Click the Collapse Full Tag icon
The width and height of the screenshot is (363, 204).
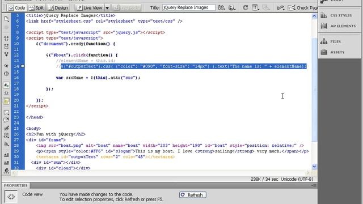coord(6,39)
